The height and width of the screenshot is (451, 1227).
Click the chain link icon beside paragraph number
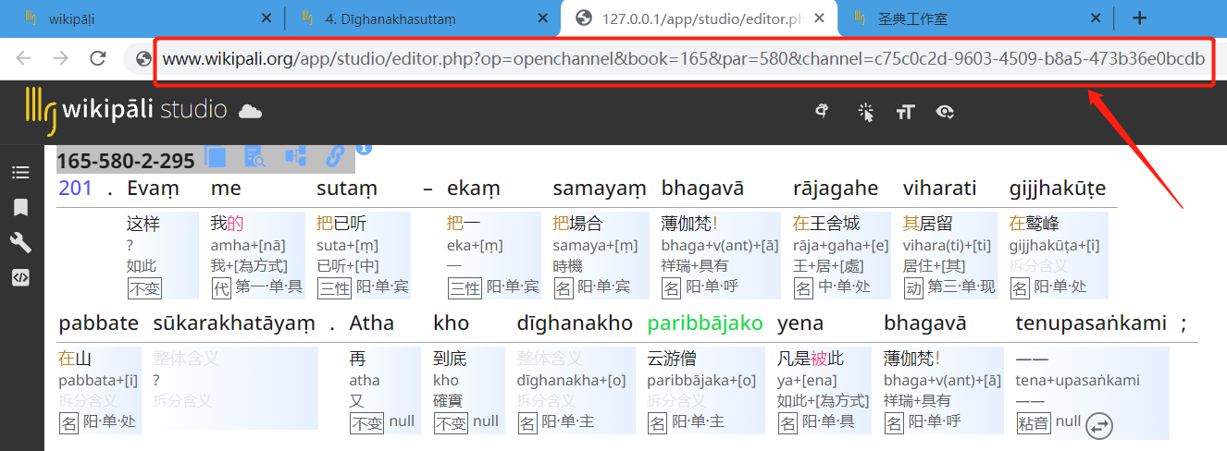pyautogui.click(x=335, y=157)
